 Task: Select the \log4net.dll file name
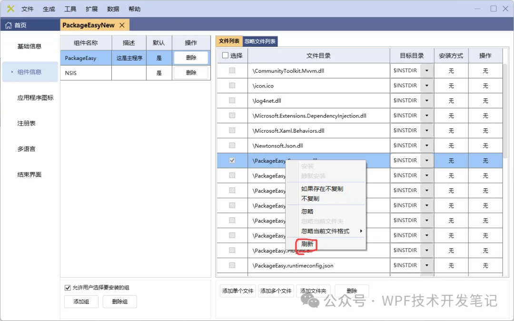coord(267,100)
